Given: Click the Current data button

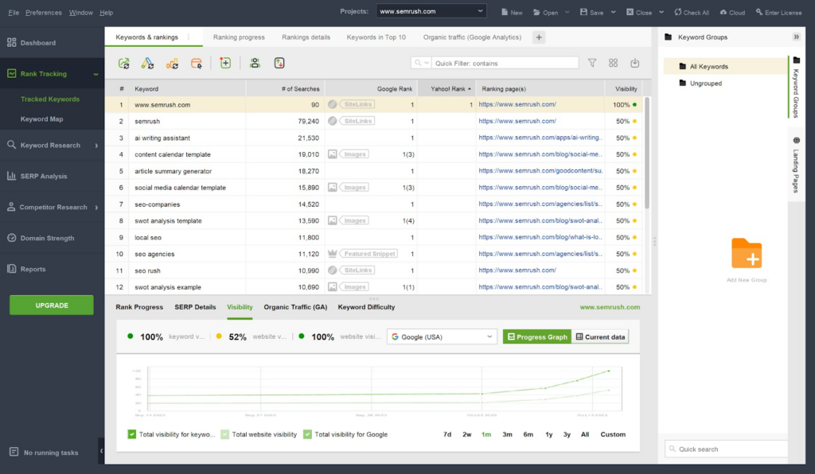Looking at the screenshot, I should coord(600,337).
